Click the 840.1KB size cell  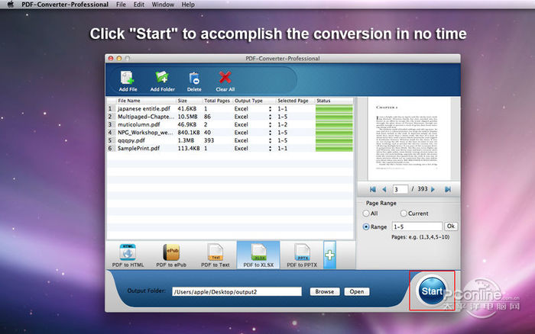[189, 133]
